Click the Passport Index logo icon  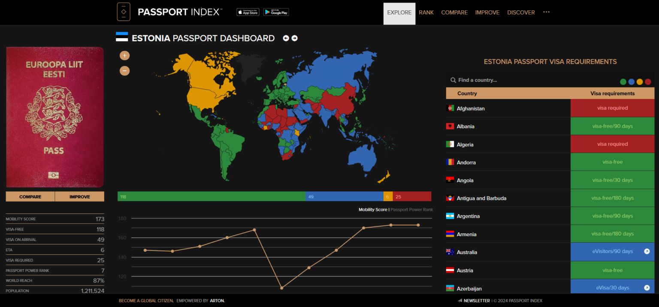(124, 12)
